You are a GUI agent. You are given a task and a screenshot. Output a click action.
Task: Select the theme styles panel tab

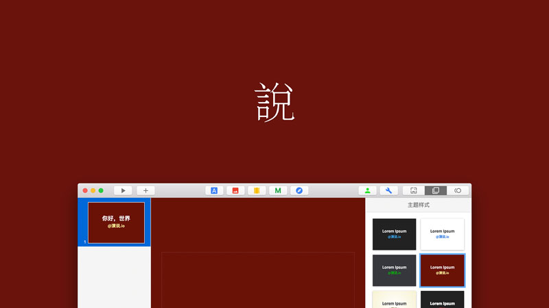click(x=436, y=190)
